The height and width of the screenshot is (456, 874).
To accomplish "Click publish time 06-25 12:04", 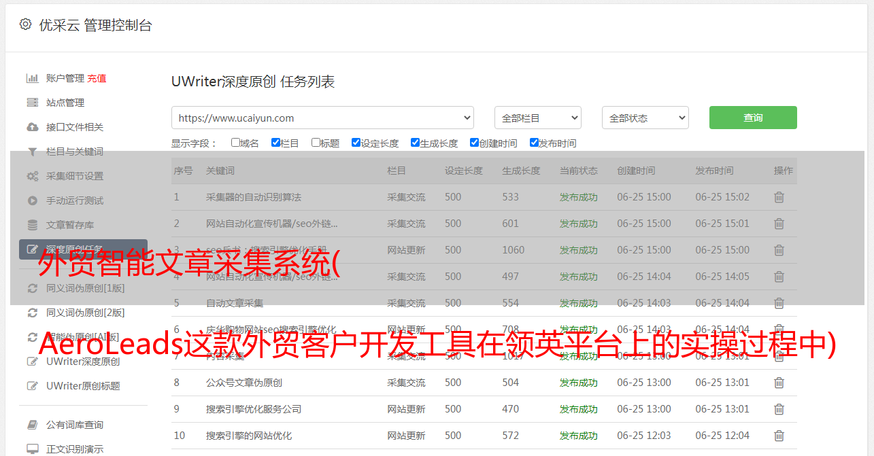I will point(722,436).
